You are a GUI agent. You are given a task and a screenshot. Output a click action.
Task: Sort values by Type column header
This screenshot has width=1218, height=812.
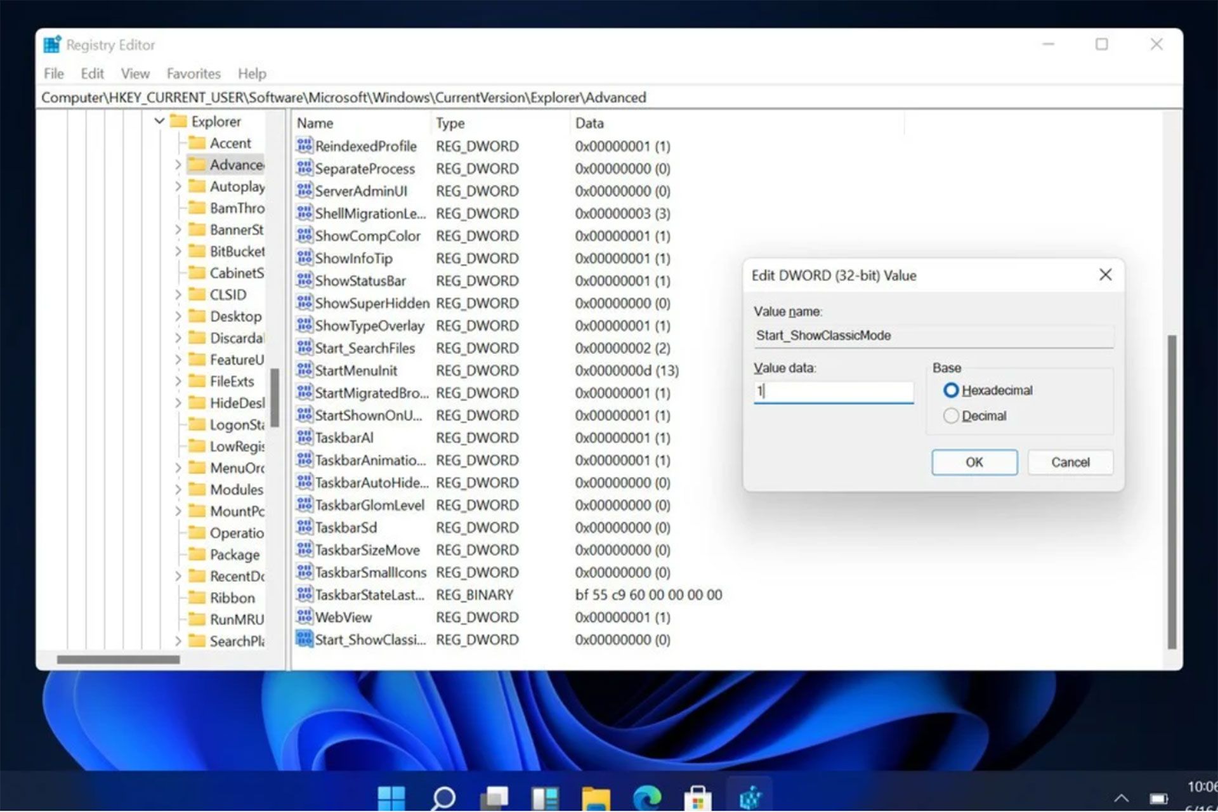coord(500,123)
